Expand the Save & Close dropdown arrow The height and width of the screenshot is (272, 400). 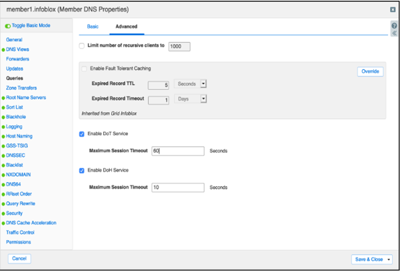click(389, 259)
